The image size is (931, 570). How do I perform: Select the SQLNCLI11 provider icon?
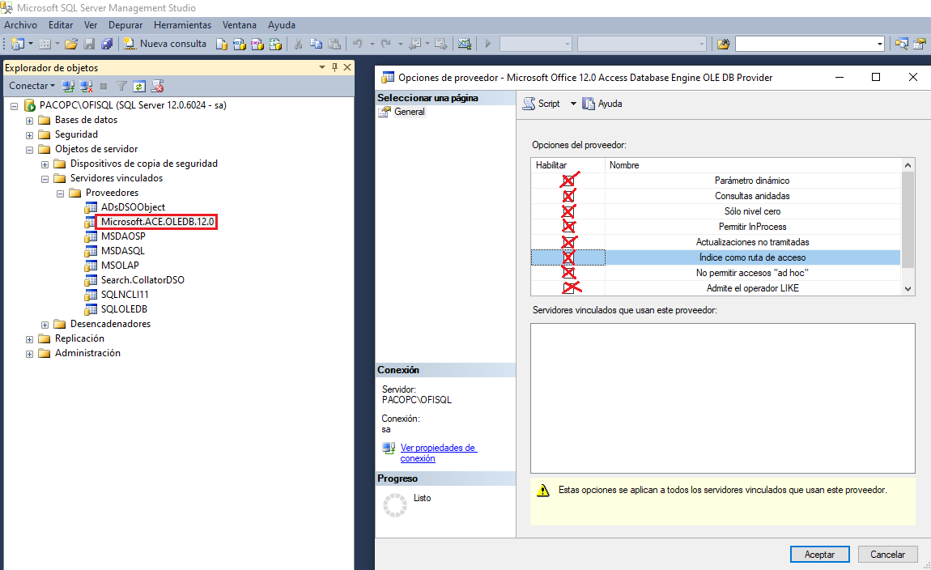coord(91,295)
